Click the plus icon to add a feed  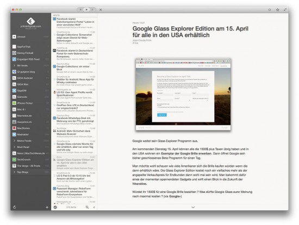tap(47, 207)
